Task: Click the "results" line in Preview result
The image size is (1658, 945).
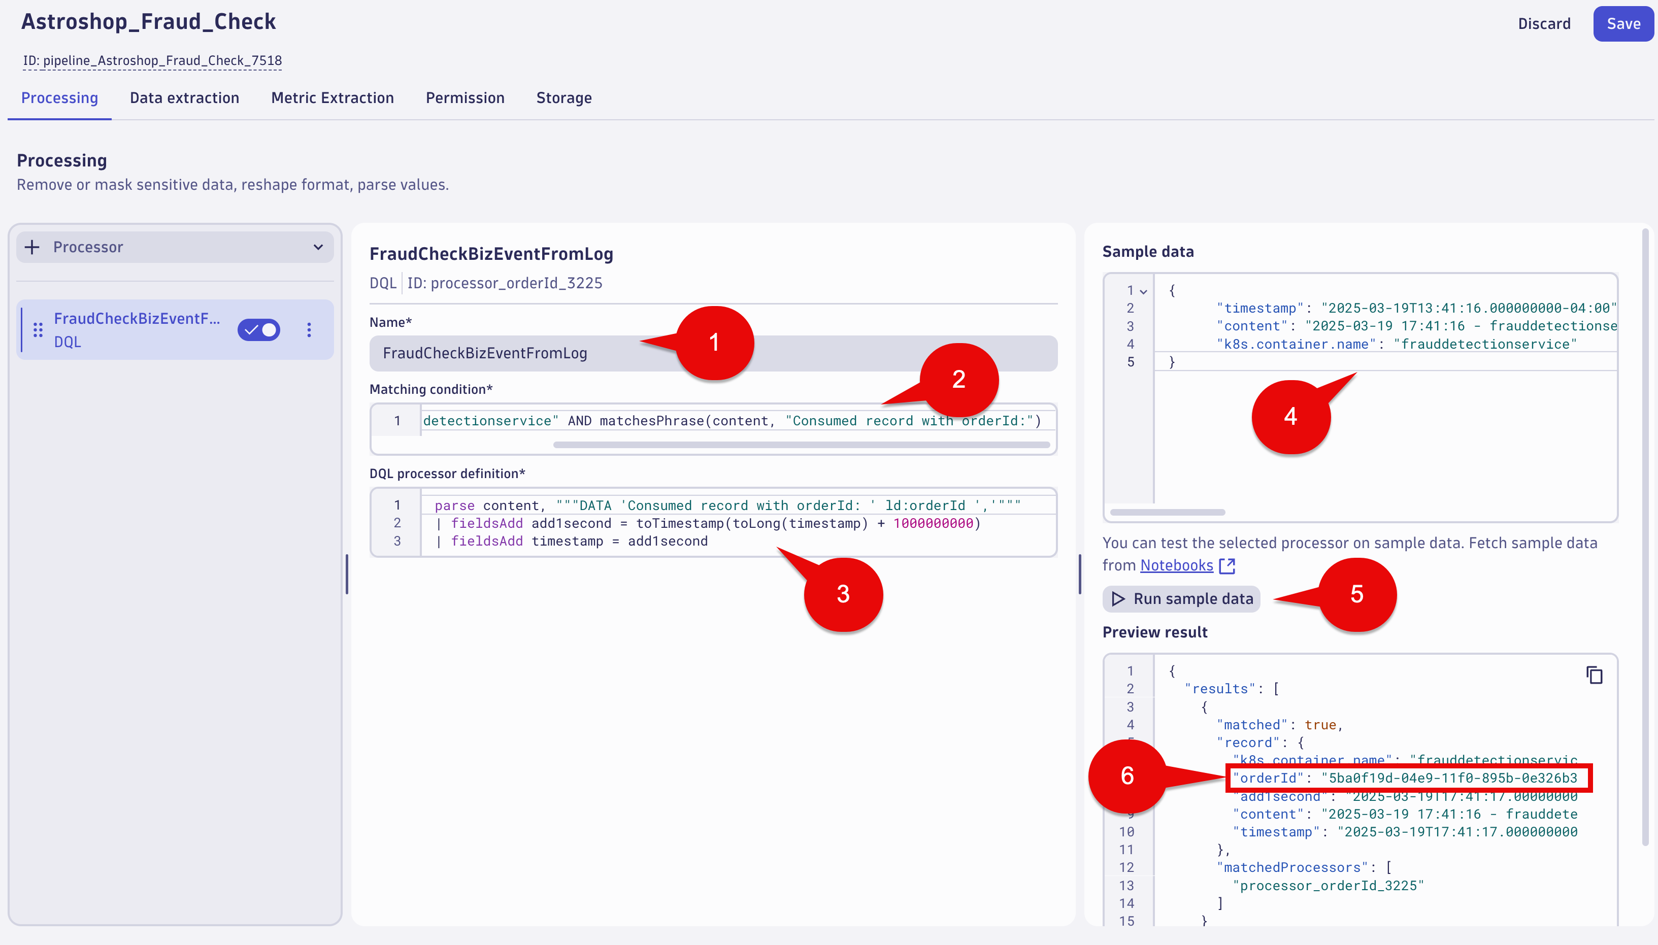Action: pos(1232,689)
